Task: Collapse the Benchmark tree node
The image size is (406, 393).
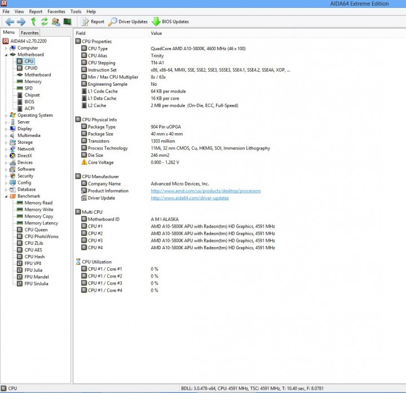Action: (6, 196)
